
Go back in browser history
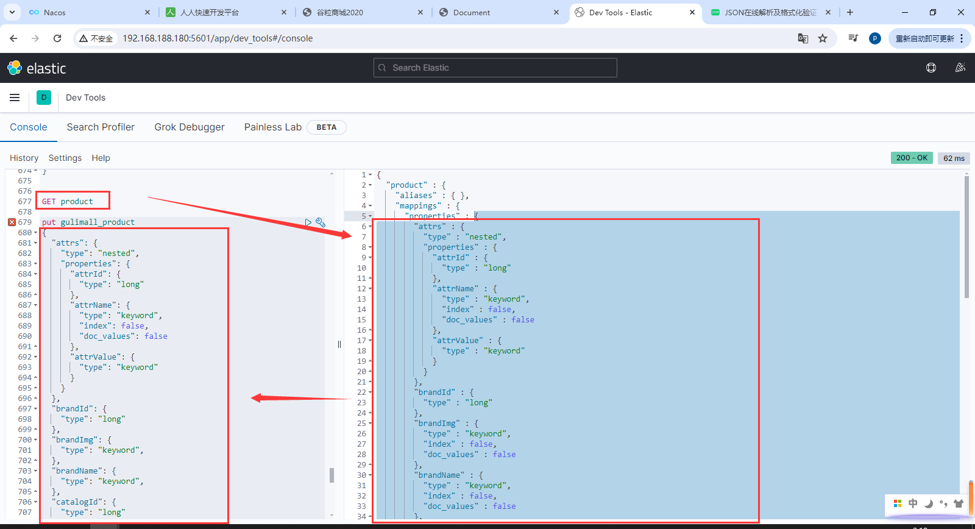(x=13, y=38)
